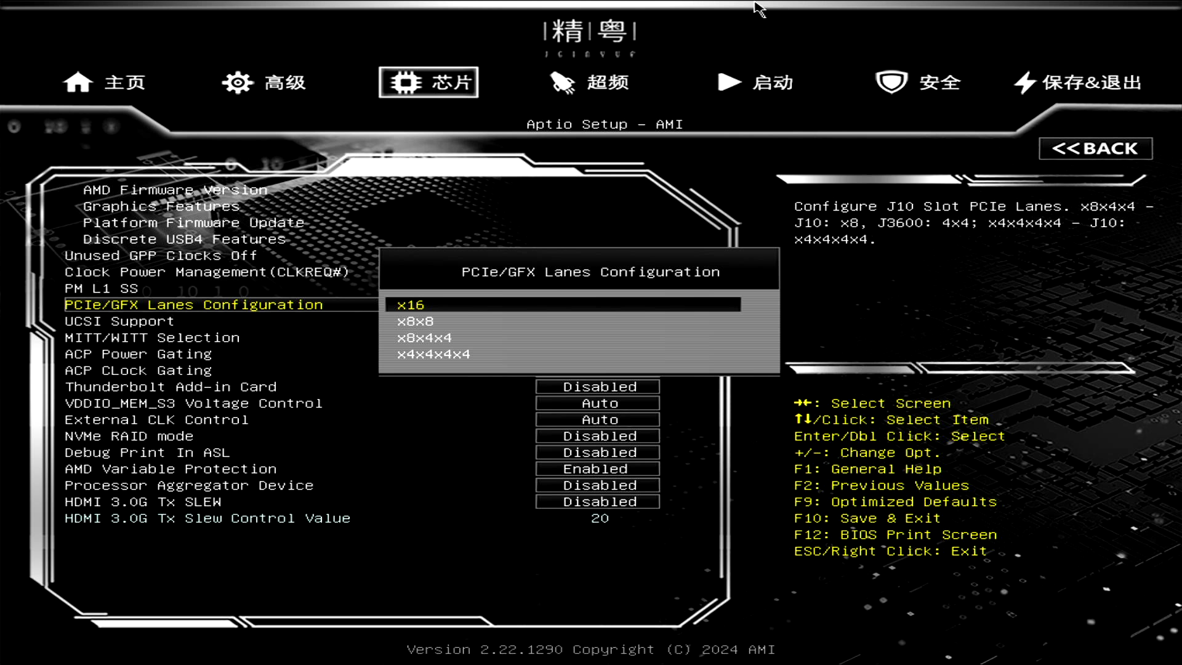Open External CLK Control Auto dropdown
Viewport: 1182px width, 665px height.
coord(597,420)
